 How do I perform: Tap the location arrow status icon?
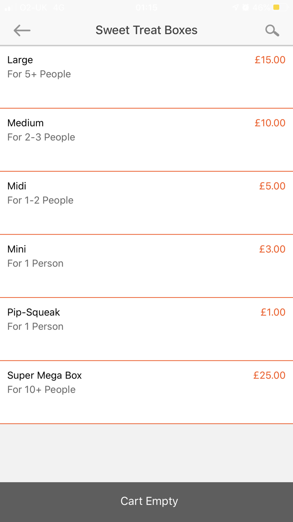click(236, 8)
